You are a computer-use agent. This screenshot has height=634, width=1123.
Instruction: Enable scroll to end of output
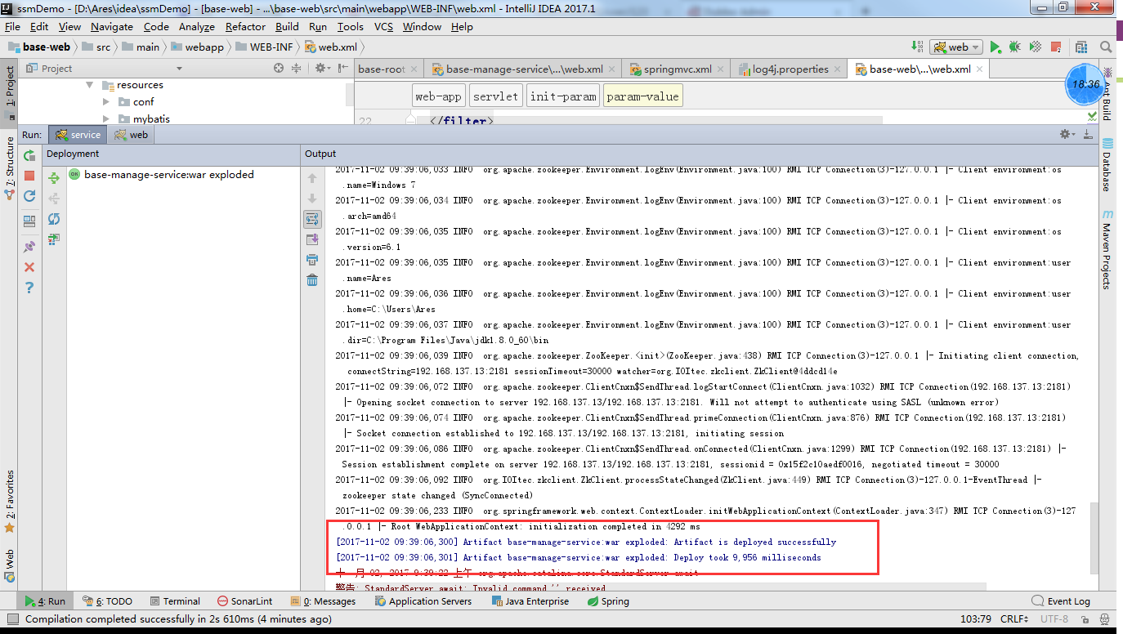coord(312,239)
